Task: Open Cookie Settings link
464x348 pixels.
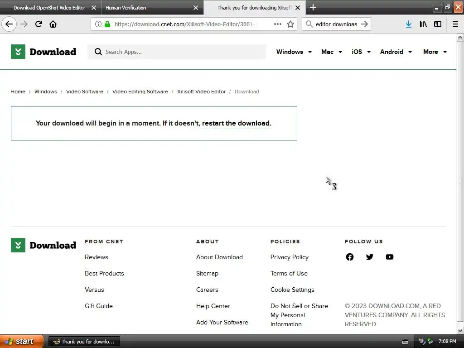Action: [x=292, y=290]
